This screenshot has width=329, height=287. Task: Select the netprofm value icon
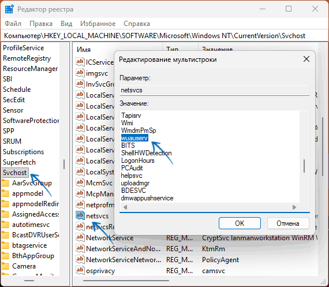[x=80, y=204]
